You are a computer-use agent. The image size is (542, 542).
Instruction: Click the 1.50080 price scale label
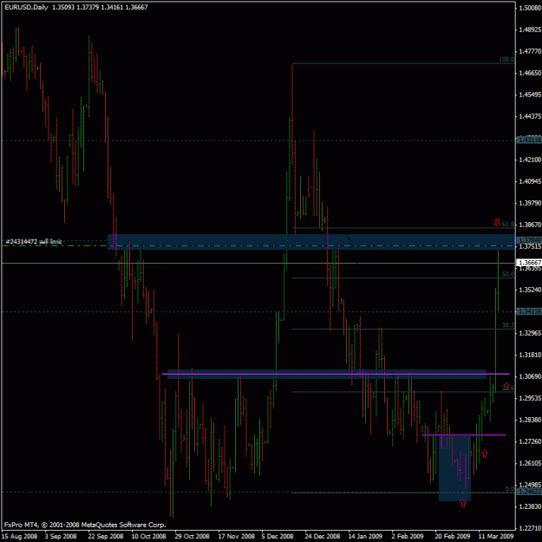[530, 8]
